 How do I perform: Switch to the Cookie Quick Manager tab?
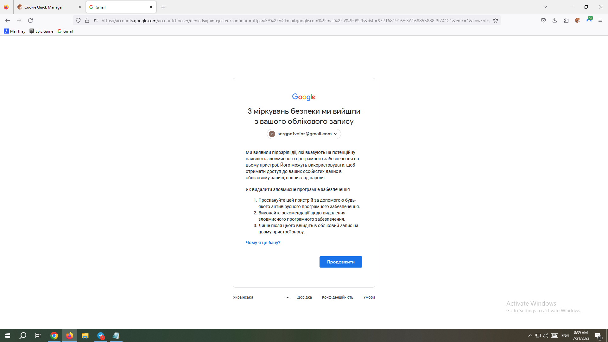[x=49, y=7]
